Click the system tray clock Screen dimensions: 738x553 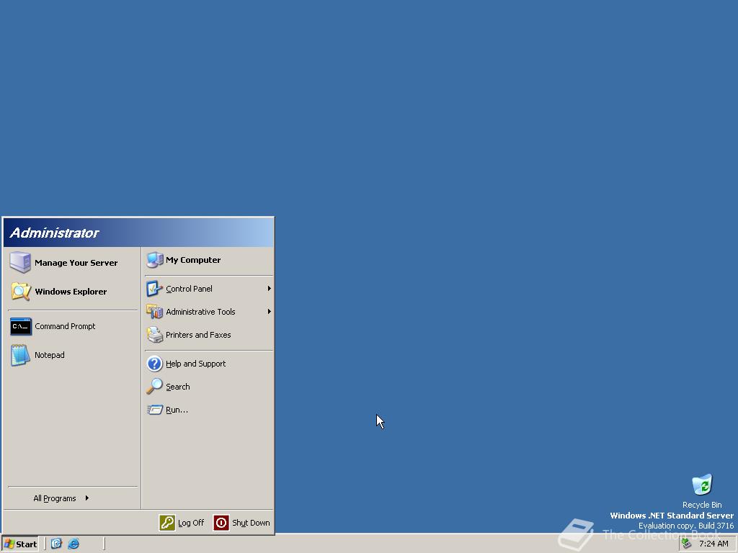click(713, 544)
